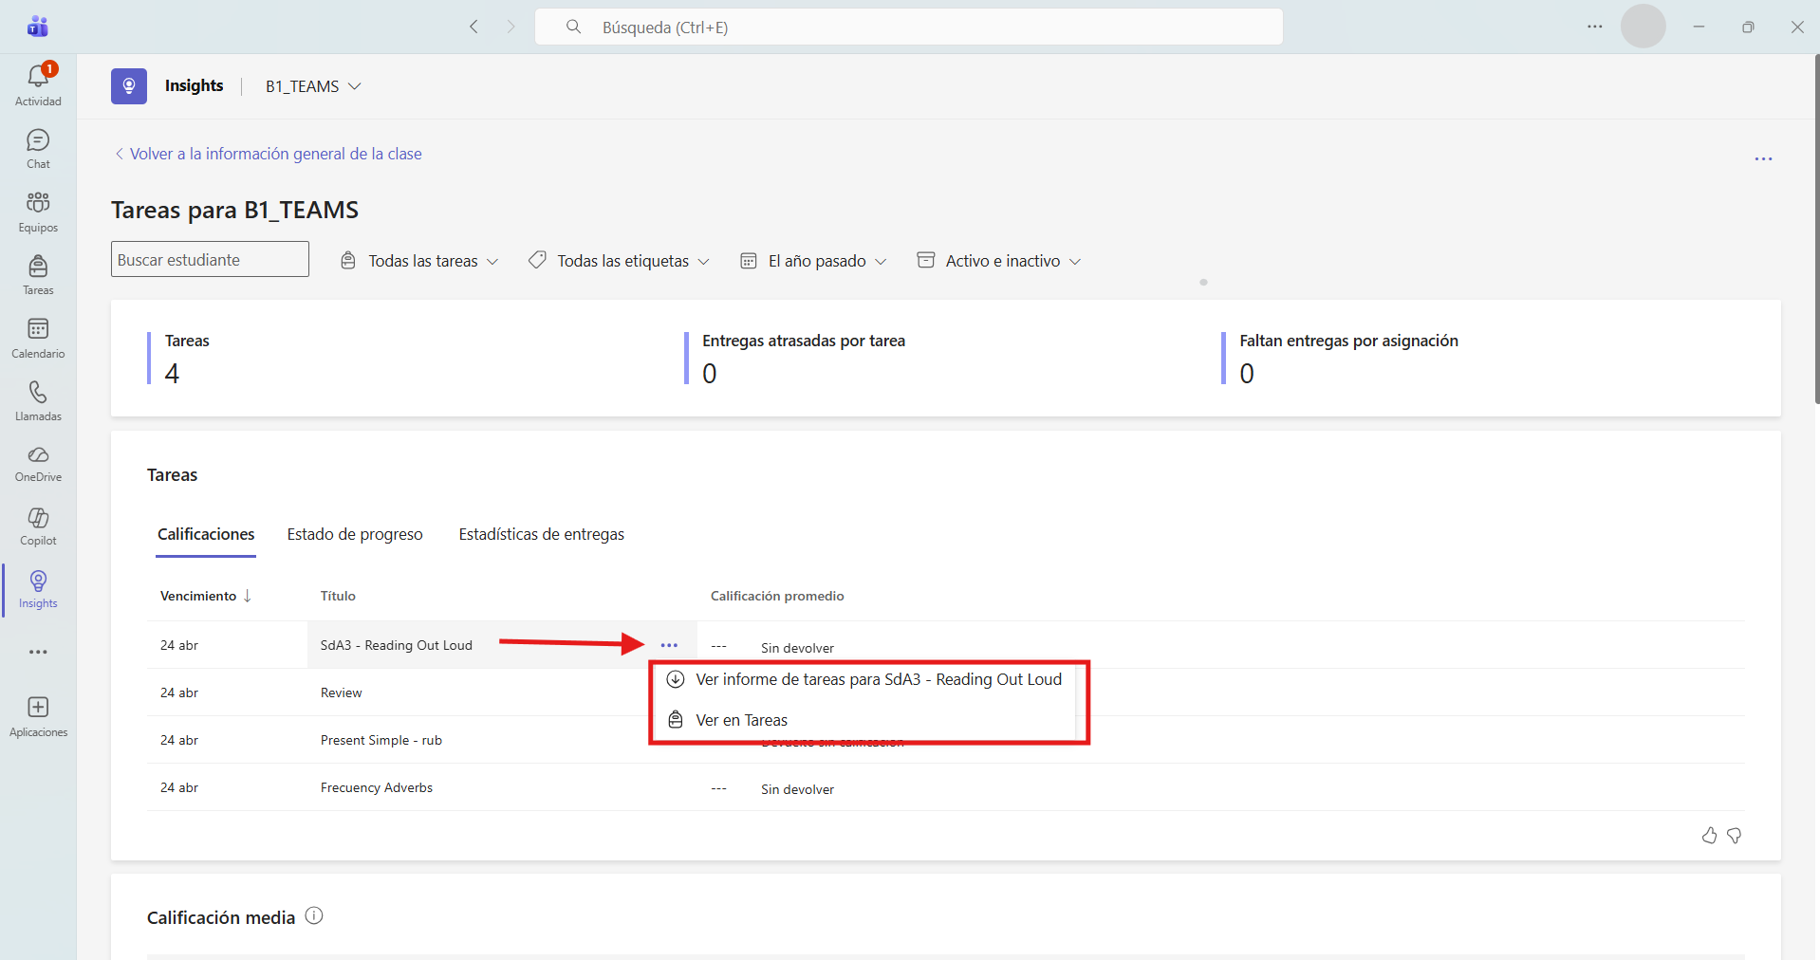Switch to Estado de progreso tab

click(355, 534)
